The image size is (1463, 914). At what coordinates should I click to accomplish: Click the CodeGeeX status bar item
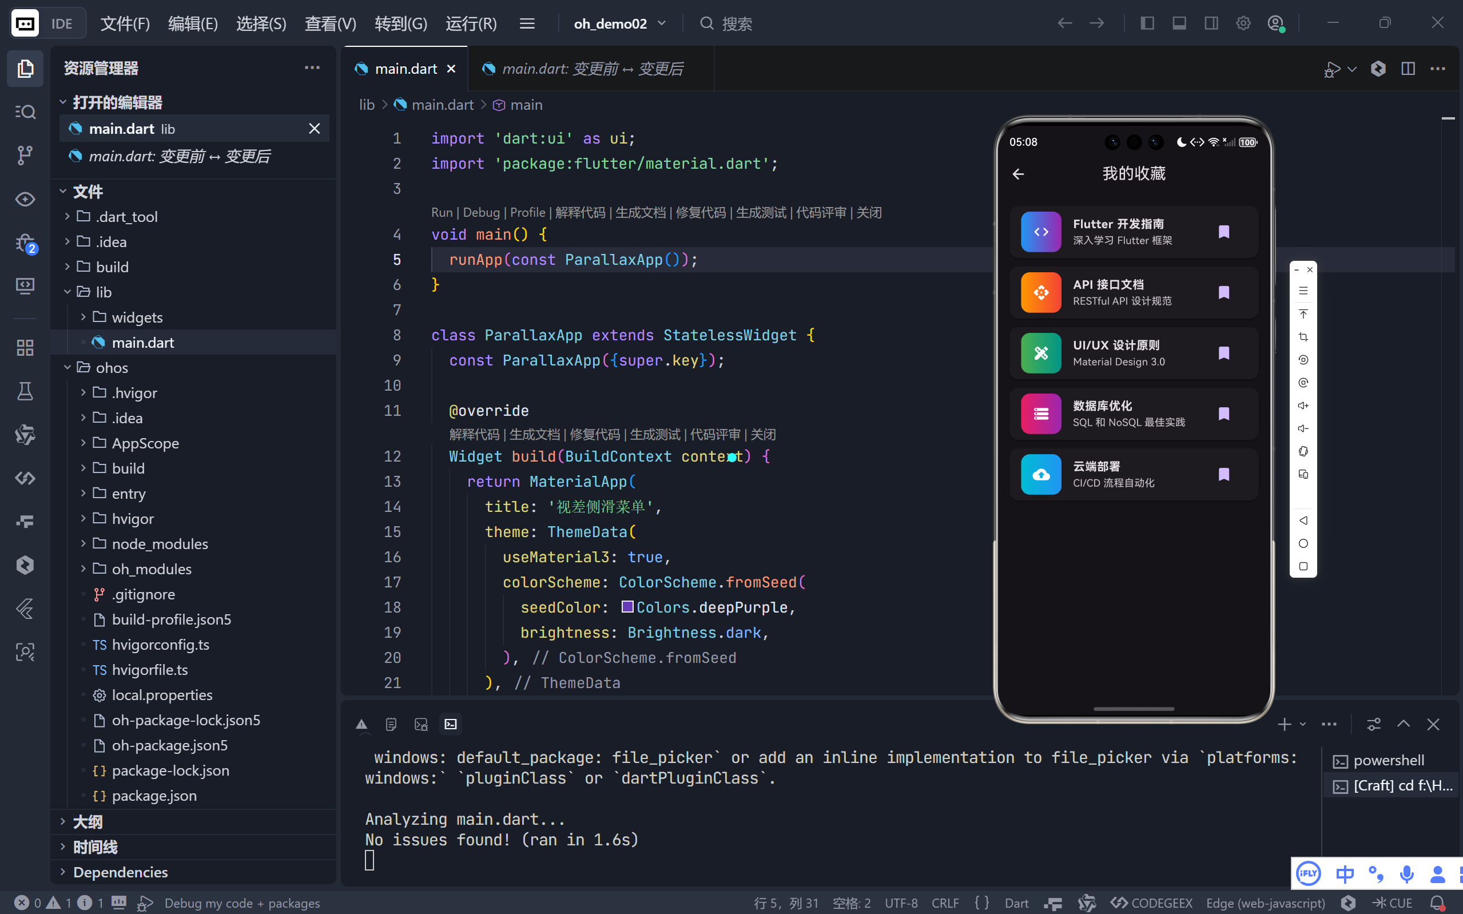pos(1152,903)
